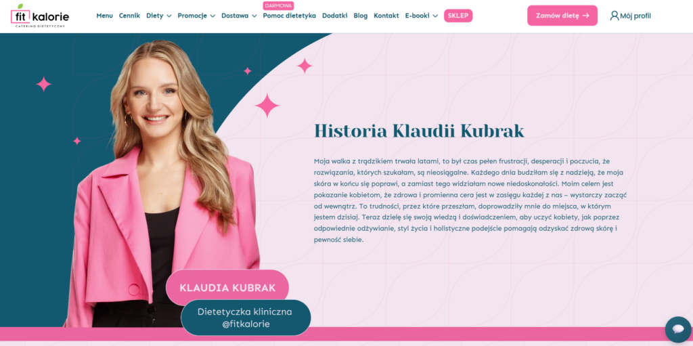Click the DARMOWA badge above Pomoc dietetyka
Image resolution: width=693 pixels, height=346 pixels.
[x=278, y=5]
